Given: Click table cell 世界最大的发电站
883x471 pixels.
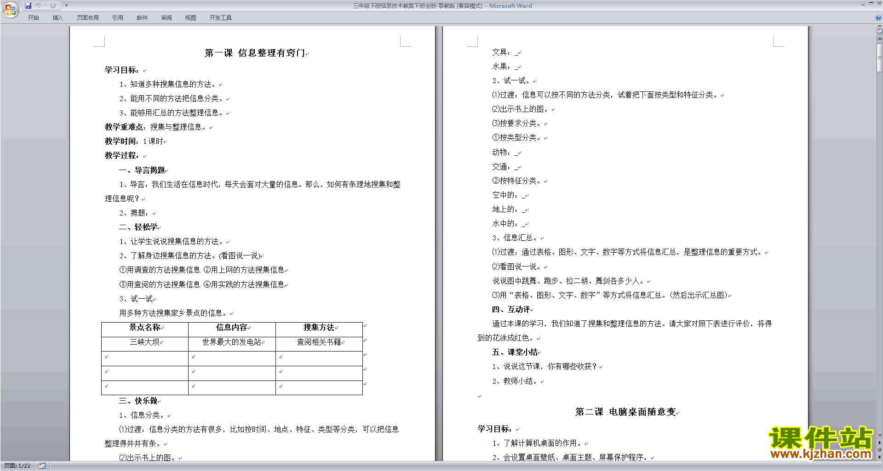Looking at the screenshot, I should 232,342.
